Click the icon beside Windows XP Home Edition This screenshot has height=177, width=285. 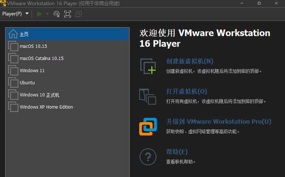(13, 107)
